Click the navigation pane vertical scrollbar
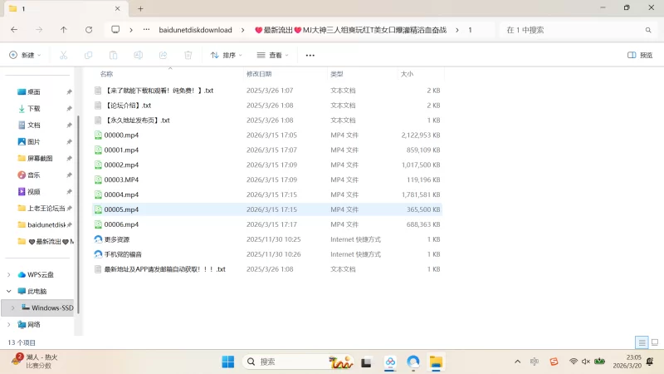664x374 pixels. click(x=77, y=208)
